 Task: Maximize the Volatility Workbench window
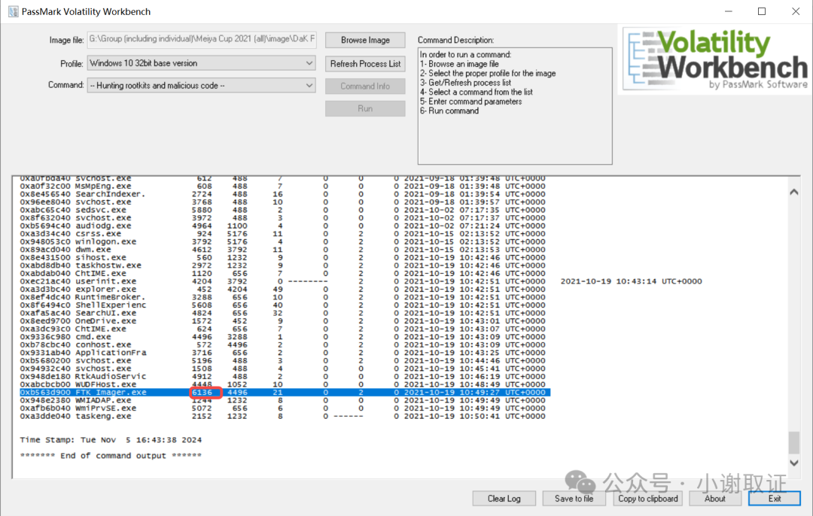click(762, 11)
